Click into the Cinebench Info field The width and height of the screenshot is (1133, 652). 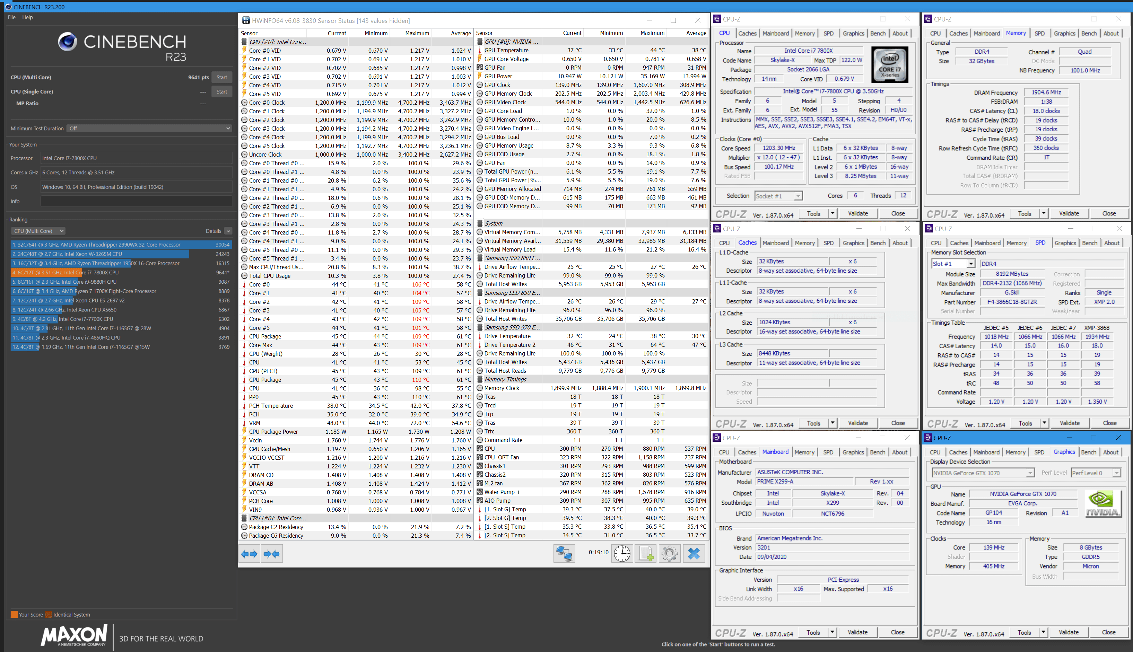point(136,202)
